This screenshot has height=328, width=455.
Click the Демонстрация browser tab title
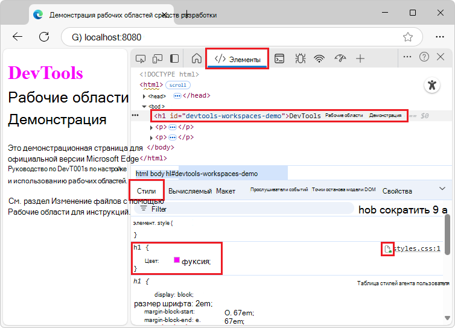click(x=133, y=15)
